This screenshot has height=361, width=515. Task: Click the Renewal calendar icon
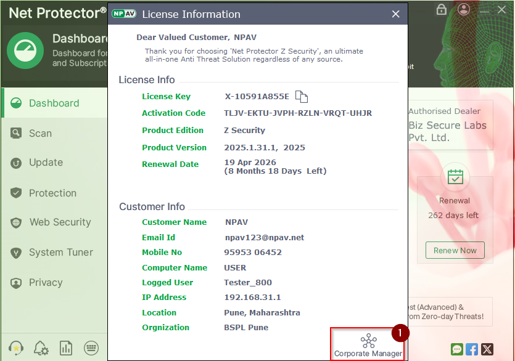tap(455, 177)
